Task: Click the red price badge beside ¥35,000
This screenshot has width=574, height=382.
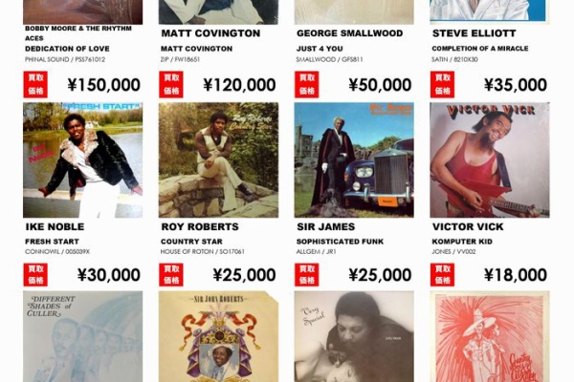Action: coord(442,84)
